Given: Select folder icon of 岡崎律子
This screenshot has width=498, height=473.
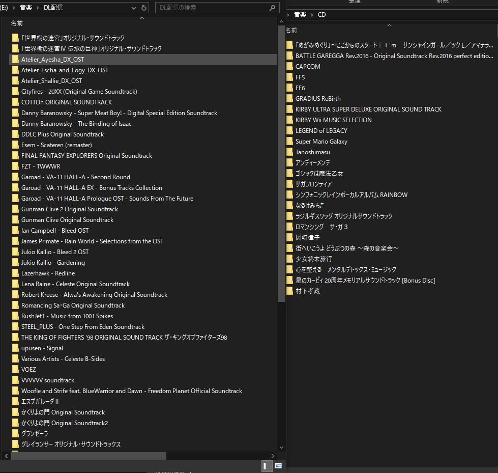Looking at the screenshot, I should click(x=289, y=238).
